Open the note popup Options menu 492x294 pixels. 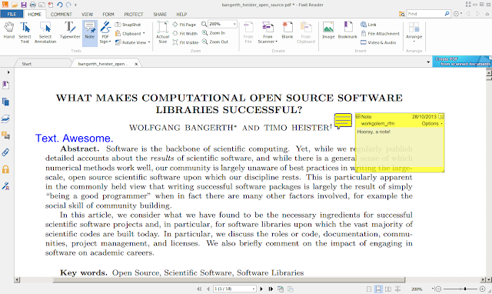(432, 124)
